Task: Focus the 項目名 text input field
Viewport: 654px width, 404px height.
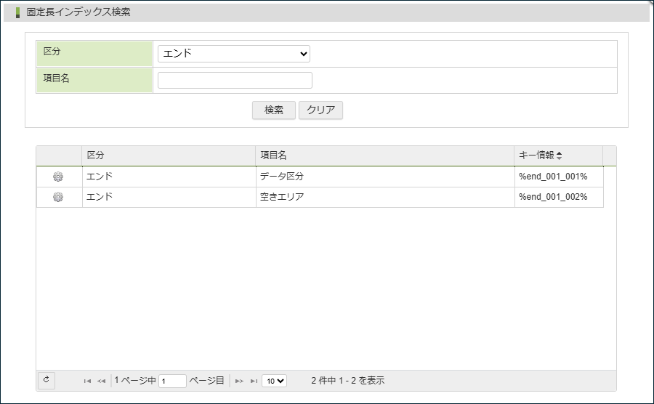Action: (235, 81)
